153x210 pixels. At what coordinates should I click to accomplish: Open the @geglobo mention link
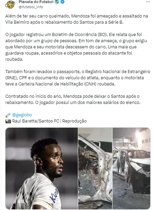(22, 115)
